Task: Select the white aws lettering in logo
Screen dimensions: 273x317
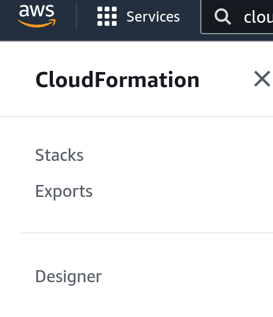Action: pos(37,11)
